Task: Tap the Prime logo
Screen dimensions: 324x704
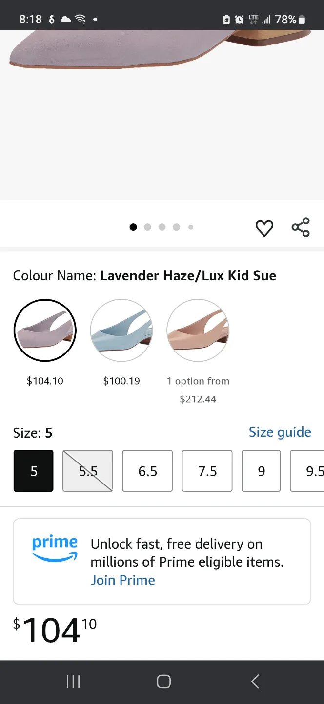Action: point(55,549)
